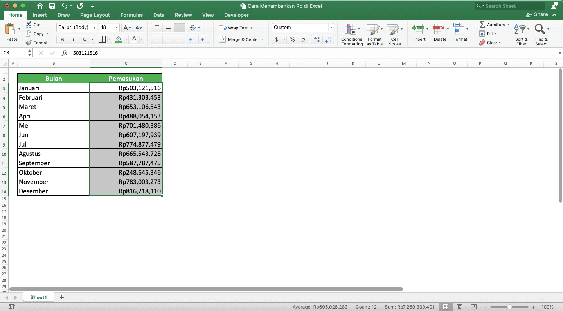Viewport: 563px width, 311px height.
Task: Open Find & Select
Action: click(x=541, y=34)
